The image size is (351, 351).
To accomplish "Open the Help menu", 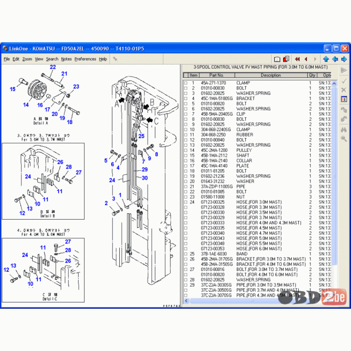I will click(103, 59).
